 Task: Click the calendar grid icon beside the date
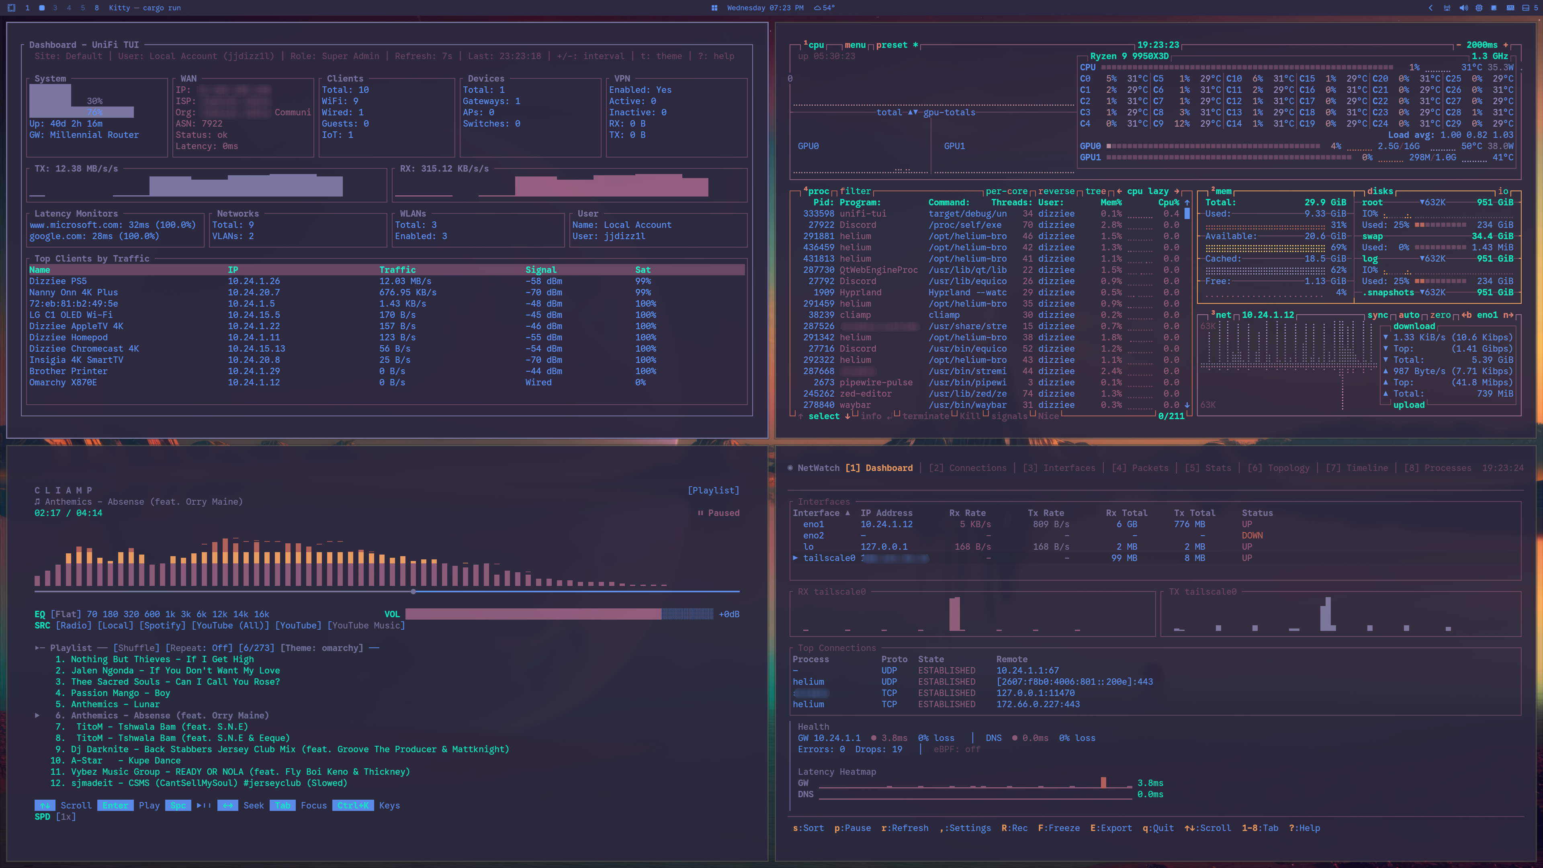(x=714, y=8)
